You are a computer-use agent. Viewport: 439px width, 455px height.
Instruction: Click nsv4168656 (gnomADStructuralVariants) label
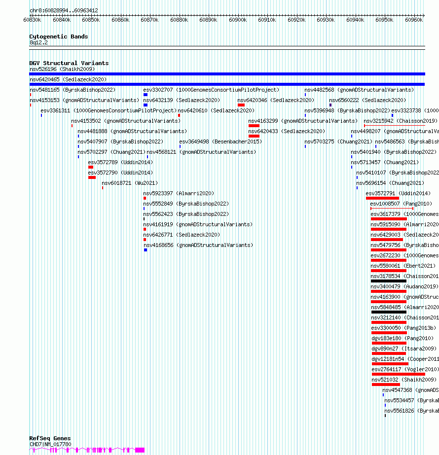pos(198,245)
